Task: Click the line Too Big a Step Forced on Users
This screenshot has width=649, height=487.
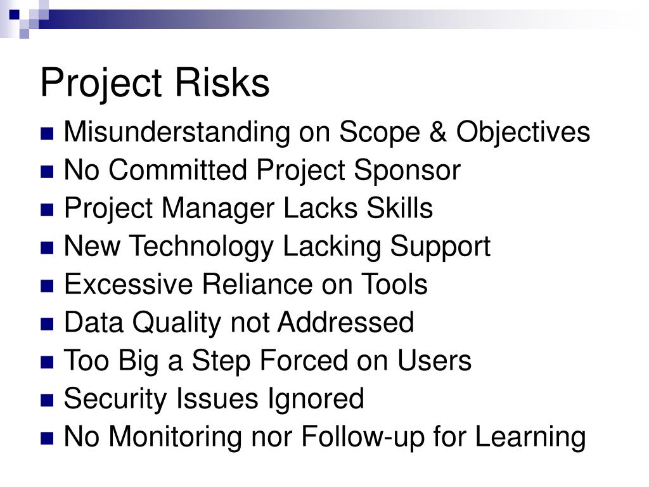Action: point(268,362)
